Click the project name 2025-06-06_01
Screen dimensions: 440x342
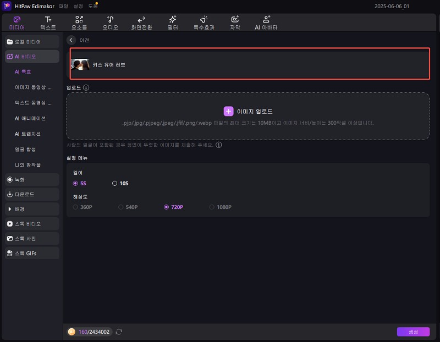[x=392, y=6]
